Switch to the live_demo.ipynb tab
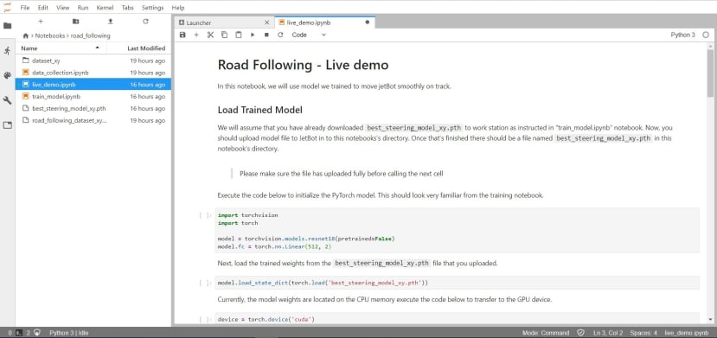Image resolution: width=717 pixels, height=338 pixels. 324,22
